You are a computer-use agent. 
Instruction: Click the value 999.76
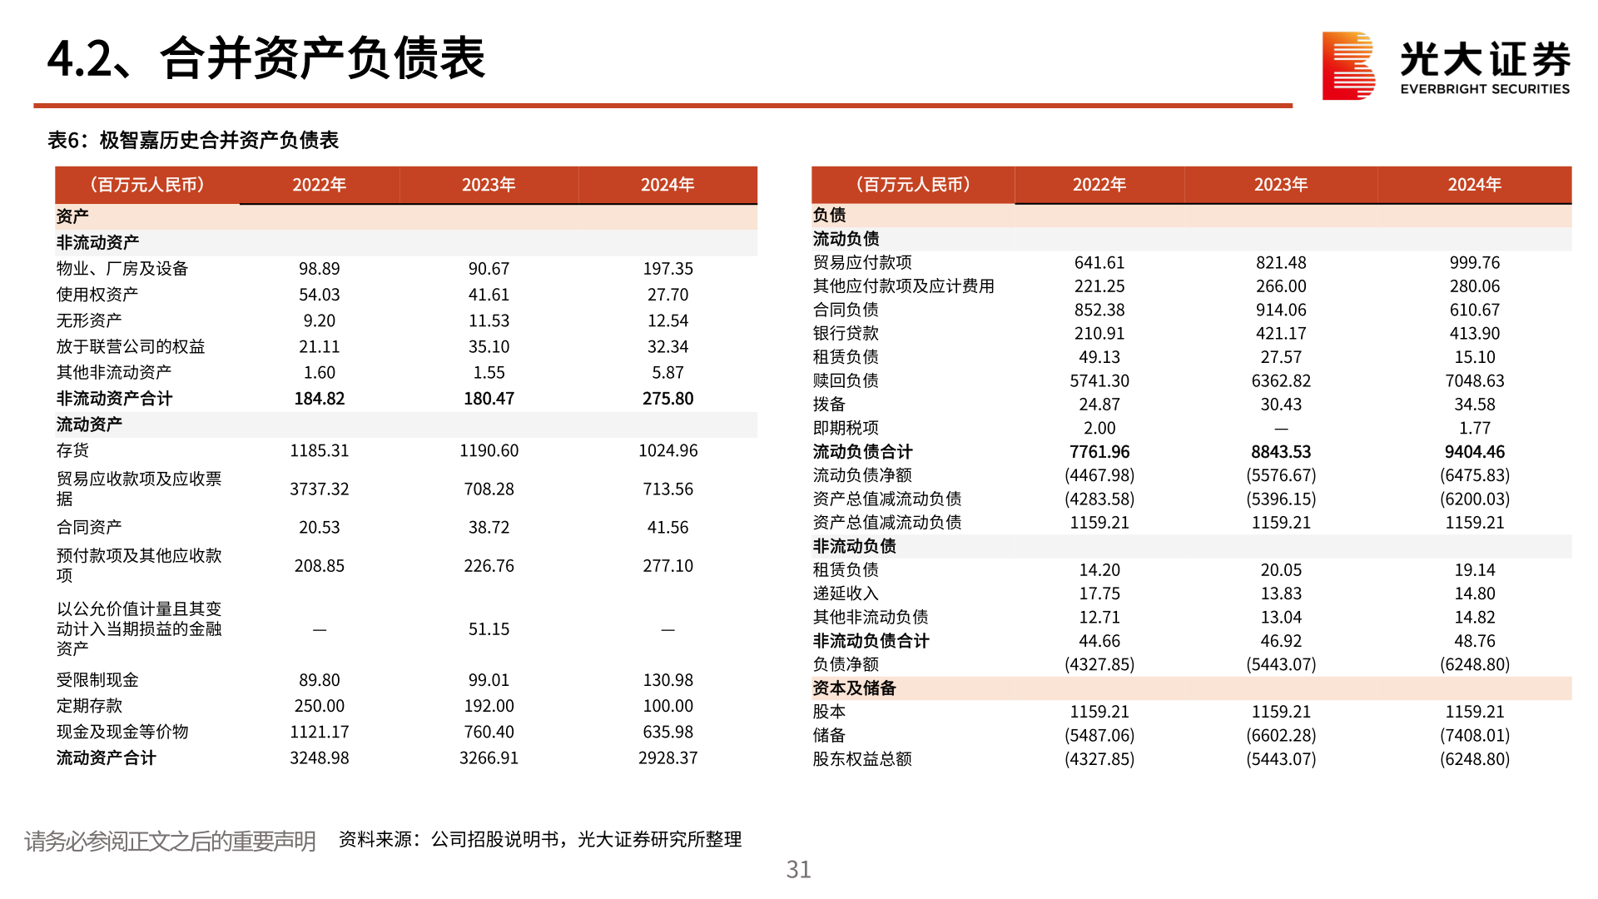[1474, 262]
